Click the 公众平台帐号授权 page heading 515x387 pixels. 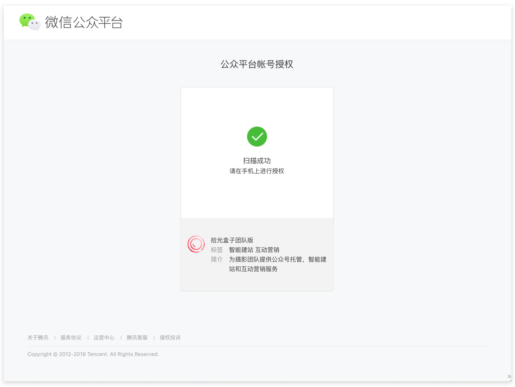(x=257, y=64)
